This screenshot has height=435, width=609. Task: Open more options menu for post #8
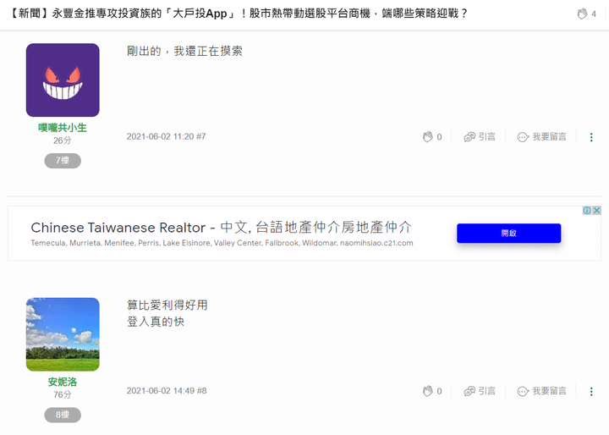(x=591, y=392)
